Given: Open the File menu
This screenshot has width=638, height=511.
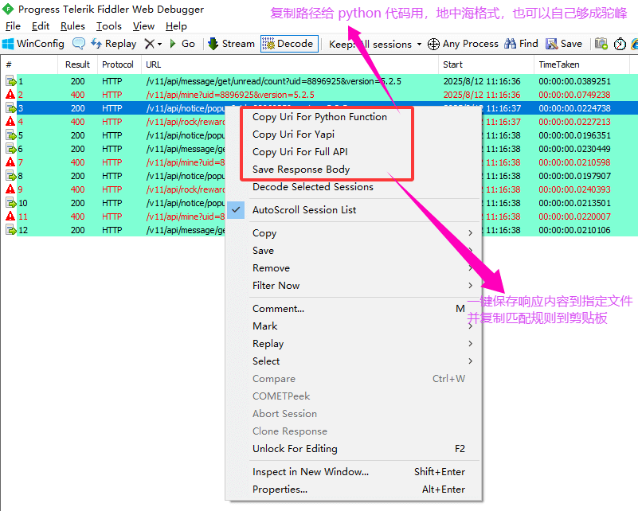Looking at the screenshot, I should pos(13,26).
